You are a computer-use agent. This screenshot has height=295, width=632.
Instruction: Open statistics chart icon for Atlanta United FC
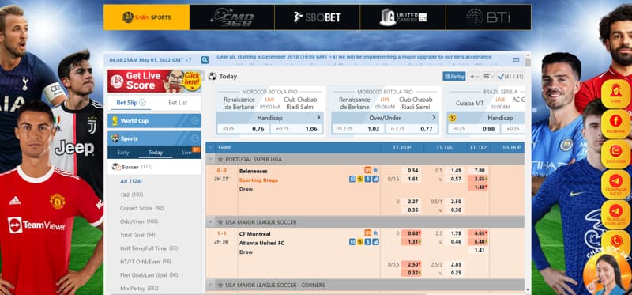375,242
